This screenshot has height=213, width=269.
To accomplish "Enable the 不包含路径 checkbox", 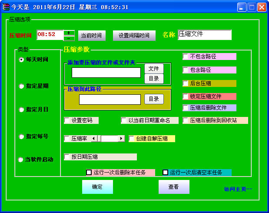I will (x=186, y=57).
